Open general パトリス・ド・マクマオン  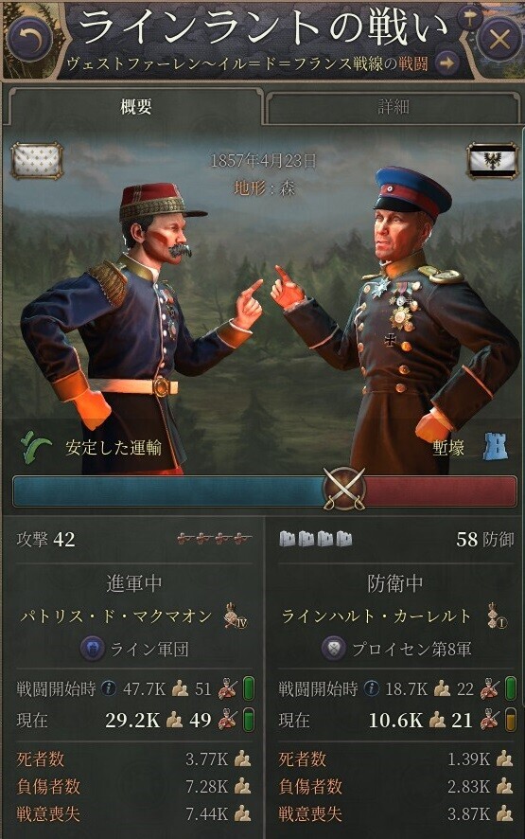tap(116, 616)
